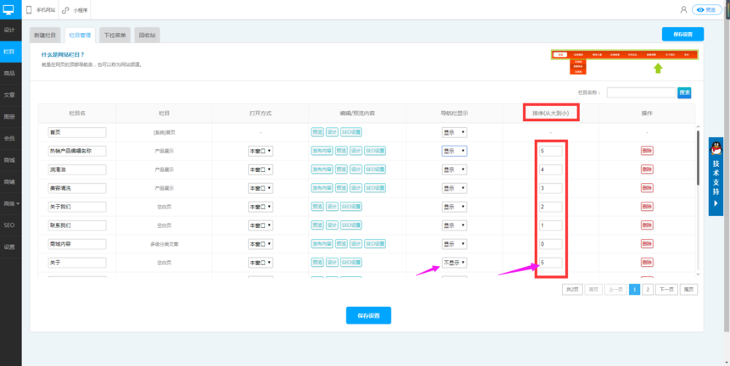Open 导航栏显示 dropdown for 联系我们 row
The width and height of the screenshot is (730, 366).
(454, 225)
